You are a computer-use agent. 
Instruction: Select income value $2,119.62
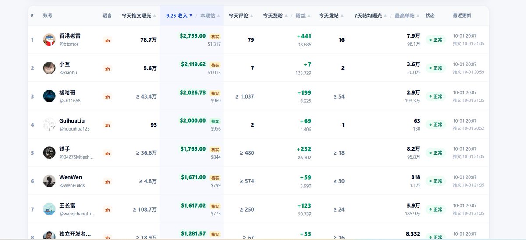click(193, 64)
